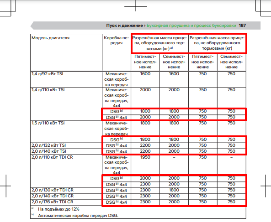271x222 pixels.
Task: Click the 'Пуск и движение' header text
Action: click(124, 26)
